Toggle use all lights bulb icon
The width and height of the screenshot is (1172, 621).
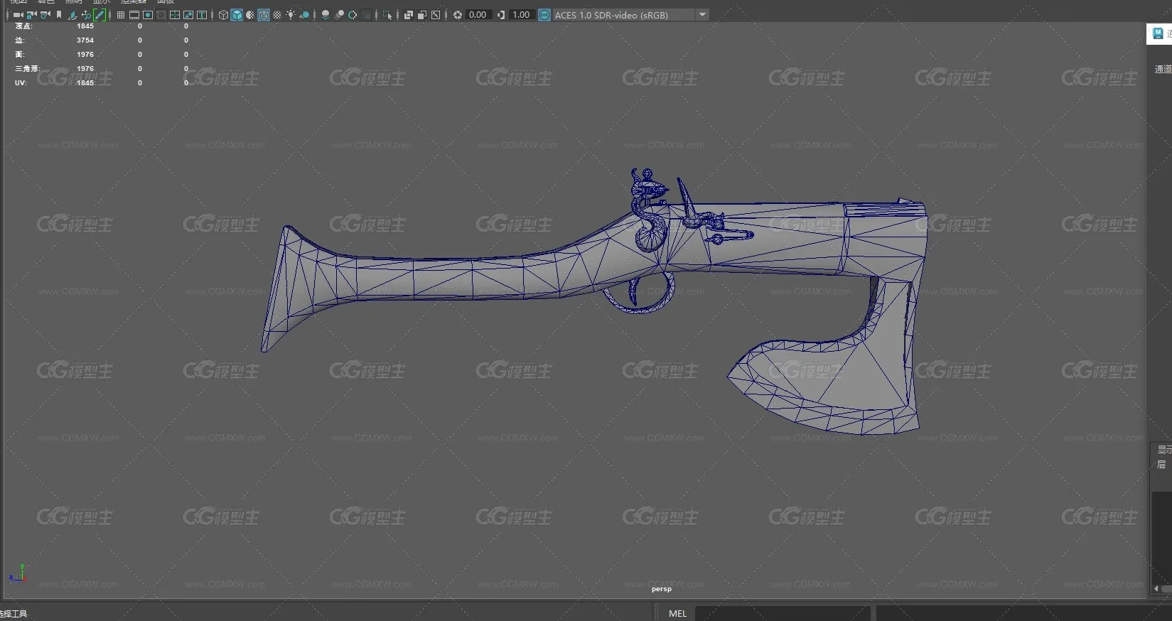(x=291, y=15)
